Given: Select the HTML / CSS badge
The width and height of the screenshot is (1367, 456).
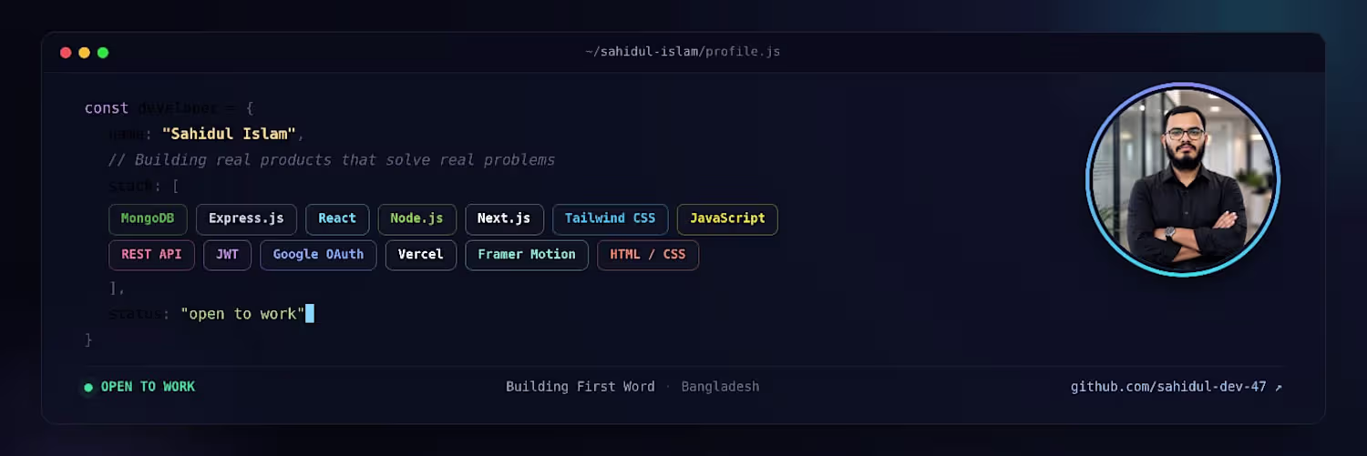Looking at the screenshot, I should tap(648, 255).
